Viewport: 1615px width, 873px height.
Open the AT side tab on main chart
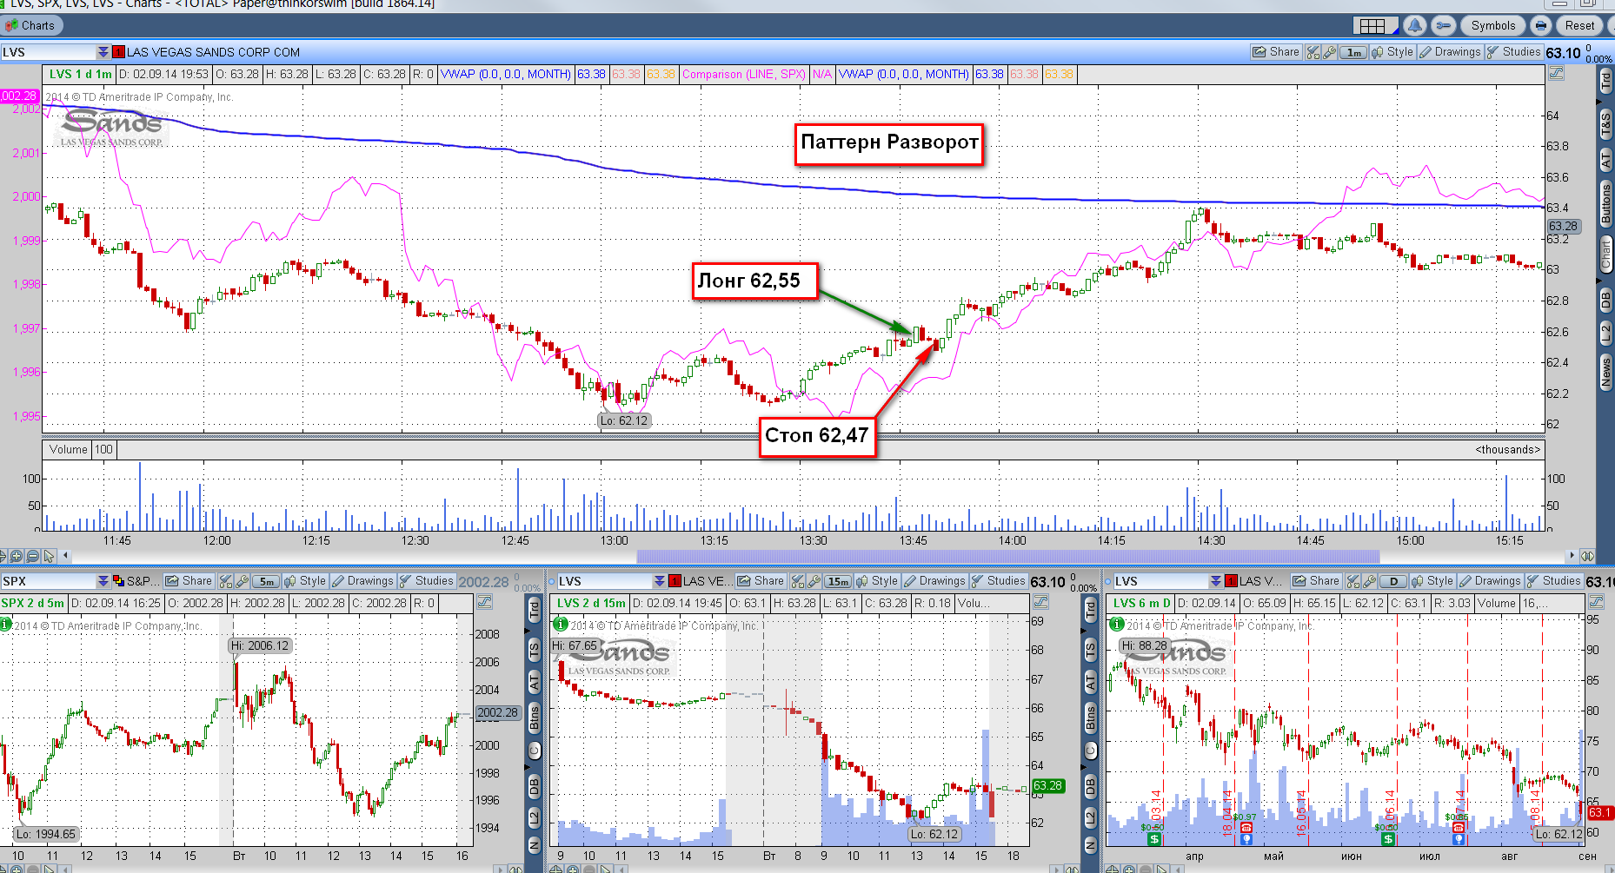point(1605,160)
